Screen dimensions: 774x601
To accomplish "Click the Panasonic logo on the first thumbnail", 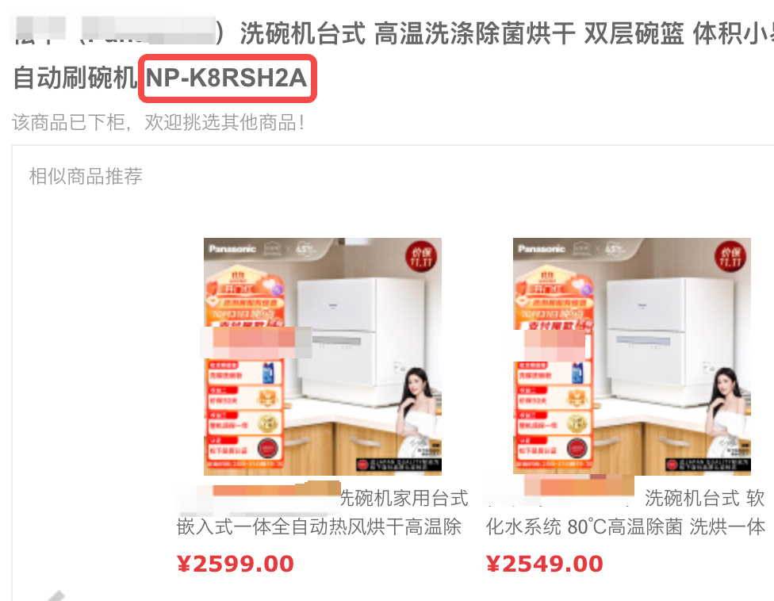I will 232,249.
